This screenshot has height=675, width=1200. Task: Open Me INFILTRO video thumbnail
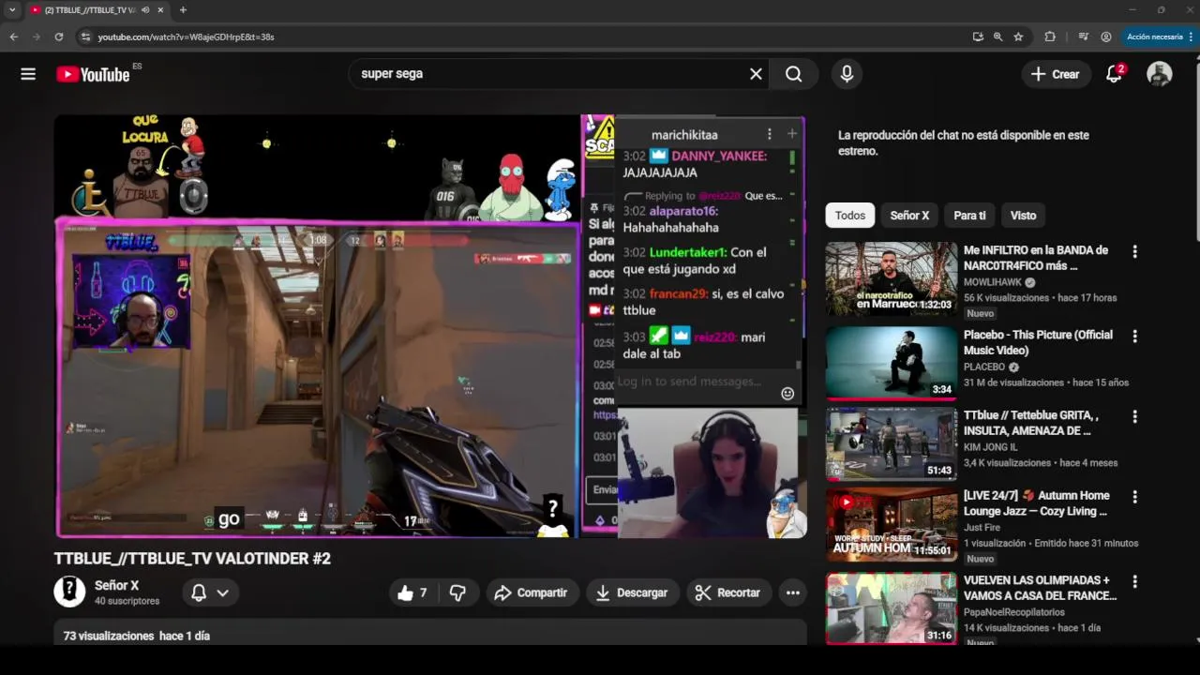(x=892, y=279)
